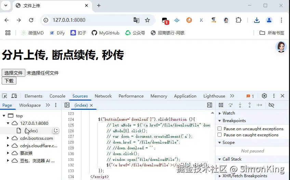
Task: Expand XHR/fetch Breakpoints section
Action: 220,176
